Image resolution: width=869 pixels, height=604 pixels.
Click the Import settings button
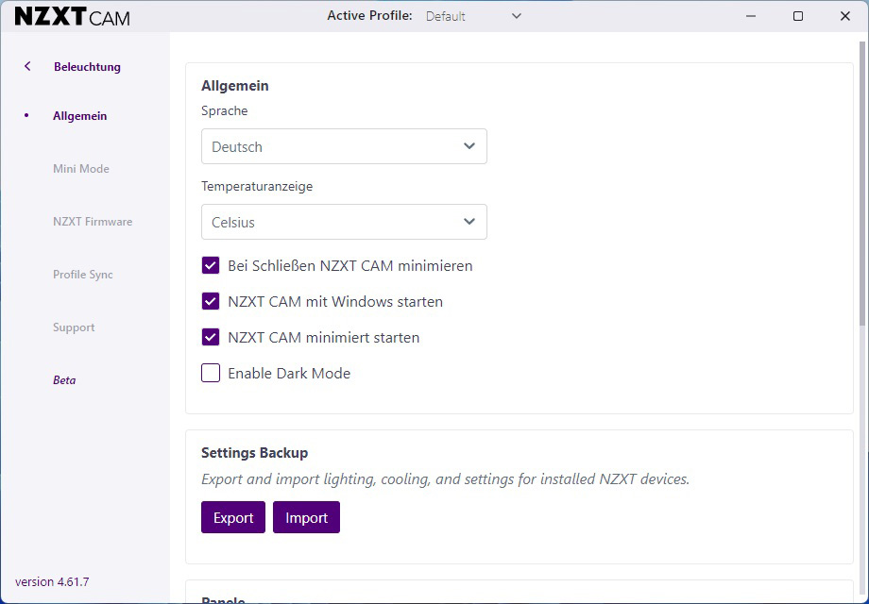click(306, 517)
